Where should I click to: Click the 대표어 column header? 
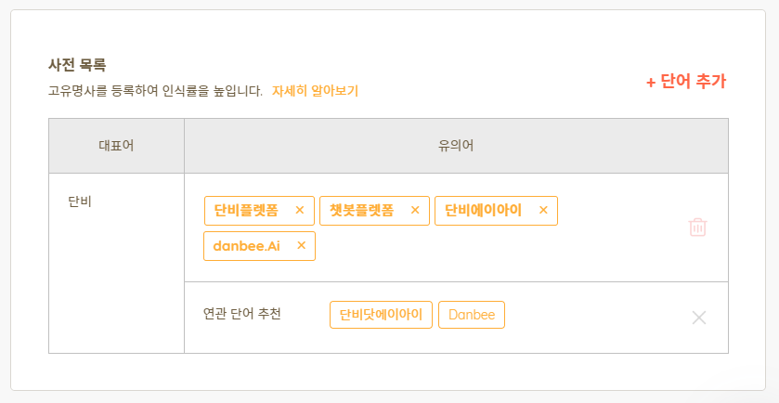click(116, 146)
